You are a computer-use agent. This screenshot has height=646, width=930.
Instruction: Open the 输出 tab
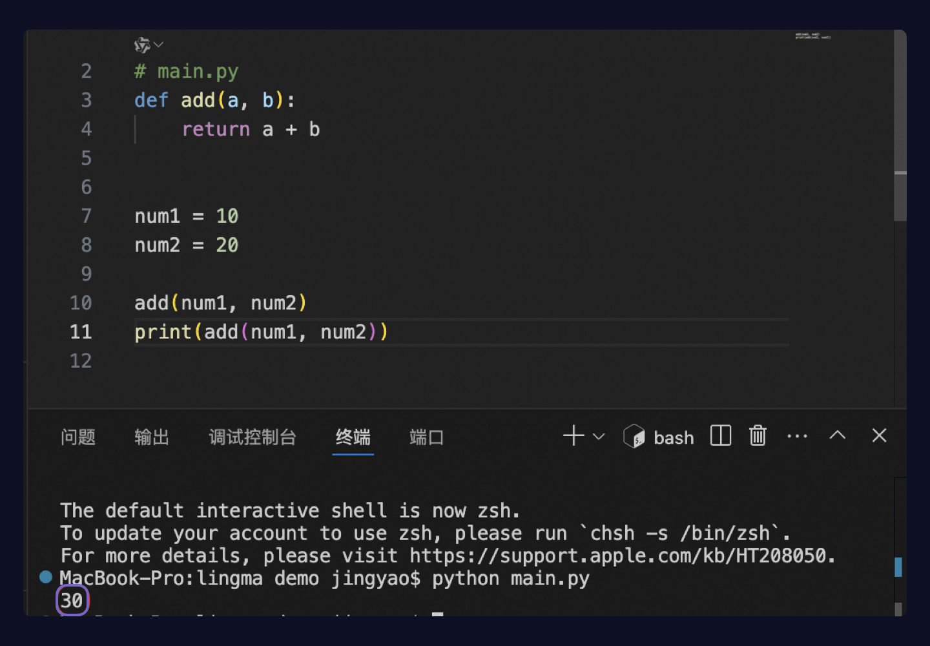pos(152,437)
